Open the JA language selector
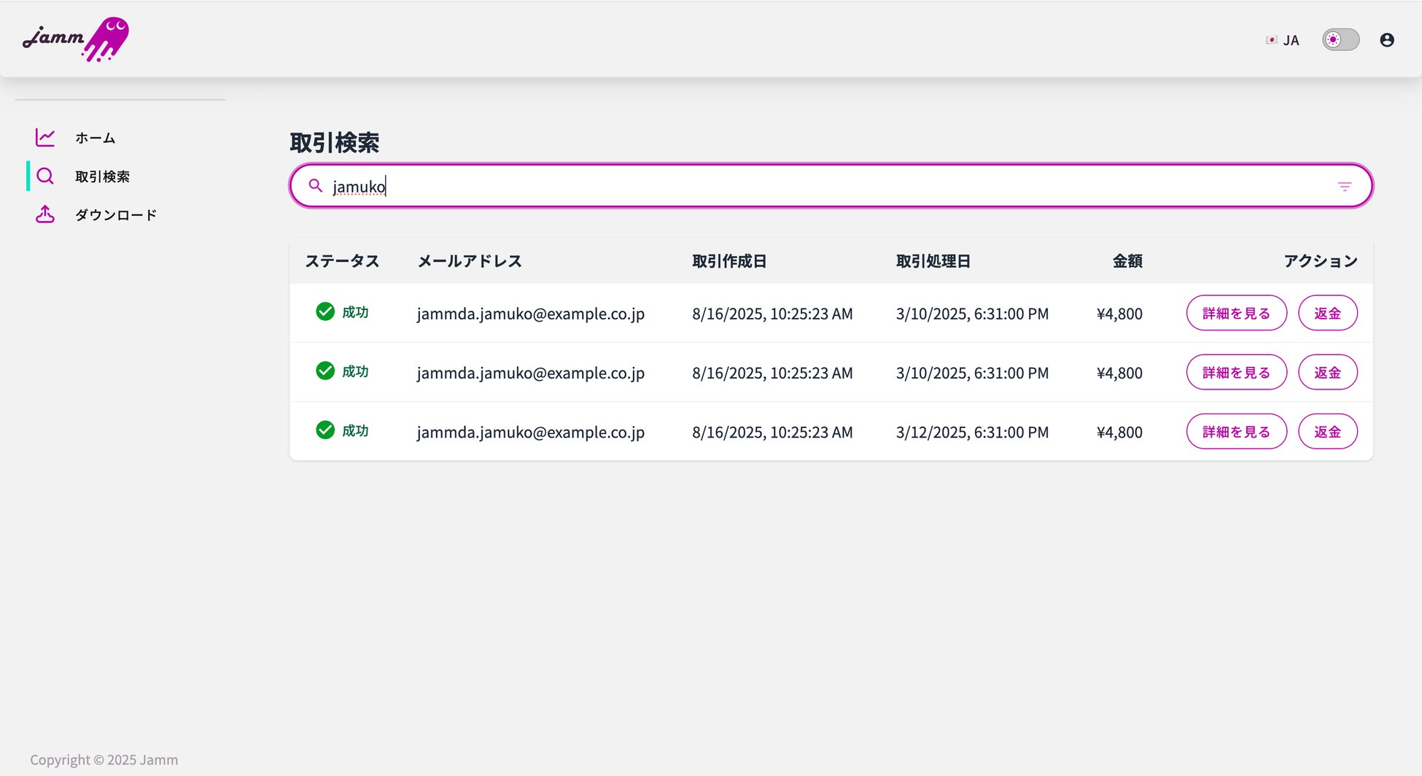The image size is (1422, 776). [x=1291, y=41]
